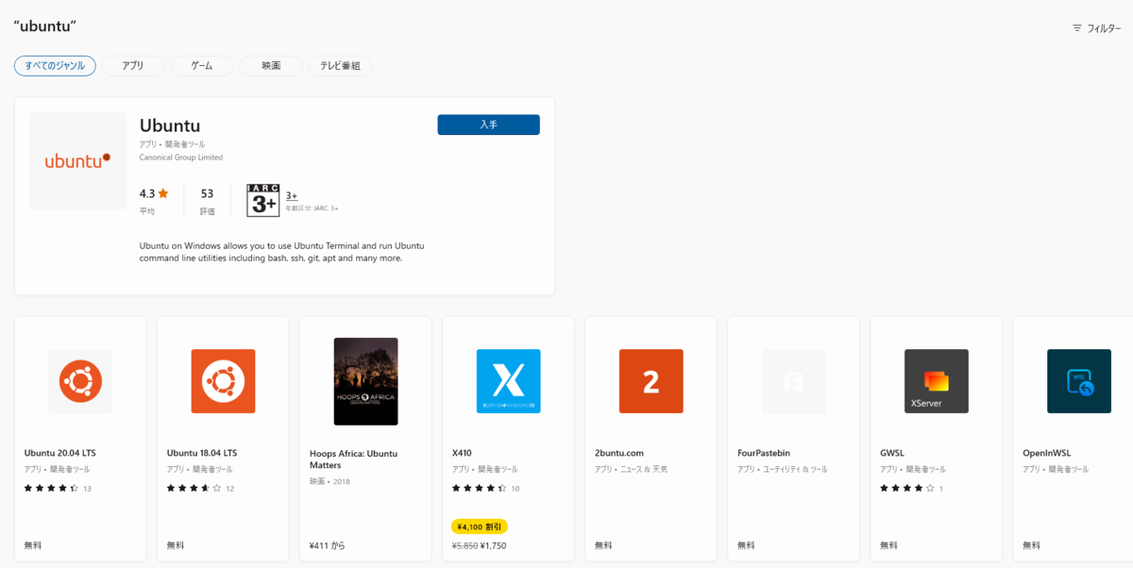1133x568 pixels.
Task: Select the Ubuntu 18.04 LTS app icon
Action: 223,381
